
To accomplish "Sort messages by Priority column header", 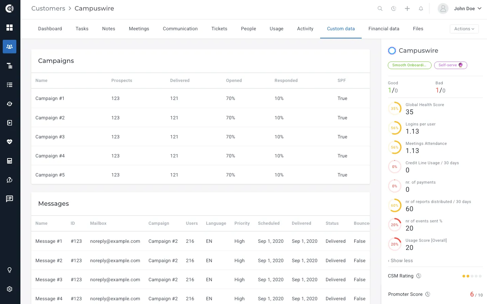I will click(x=242, y=223).
